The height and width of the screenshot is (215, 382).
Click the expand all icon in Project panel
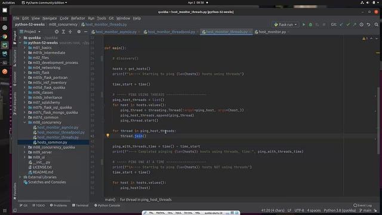pyautogui.click(x=63, y=32)
